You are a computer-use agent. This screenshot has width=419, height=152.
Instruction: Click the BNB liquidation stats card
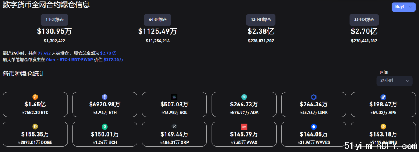(383, 134)
